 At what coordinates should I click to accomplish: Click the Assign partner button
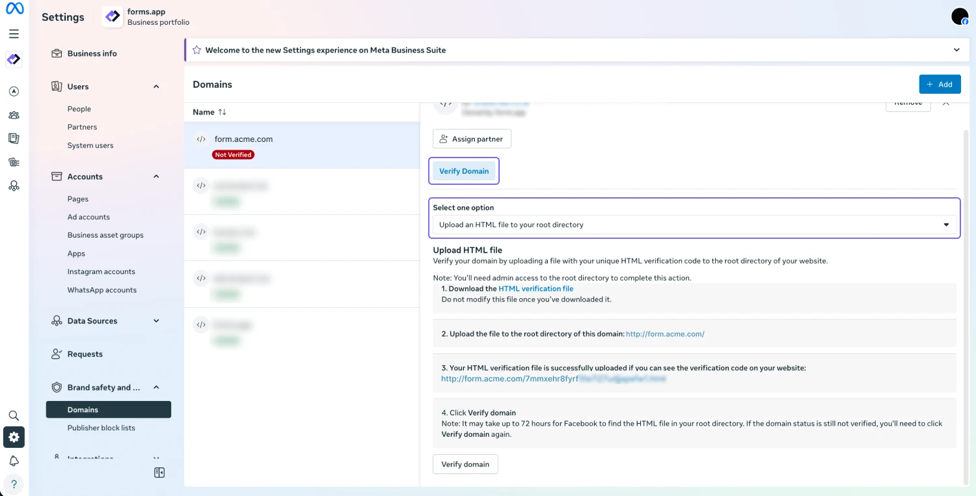(472, 138)
